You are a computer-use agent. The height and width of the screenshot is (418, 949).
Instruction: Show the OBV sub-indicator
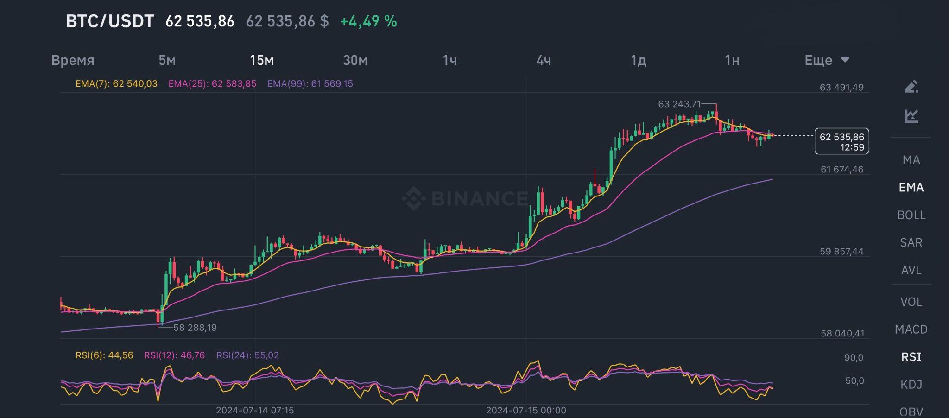point(911,412)
